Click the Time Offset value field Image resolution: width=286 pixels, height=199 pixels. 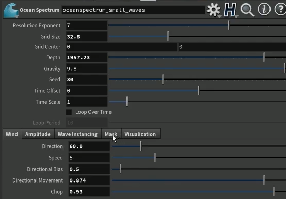87,91
